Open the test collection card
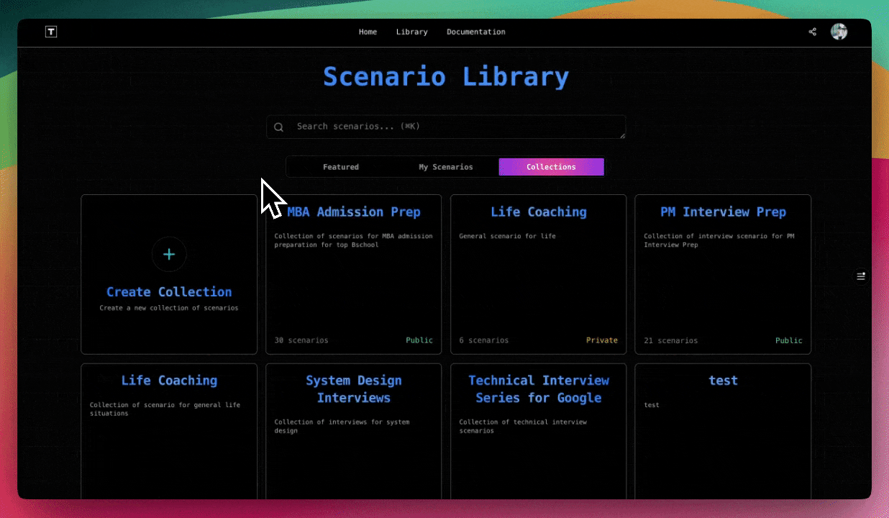Image resolution: width=889 pixels, height=518 pixels. coord(723,431)
